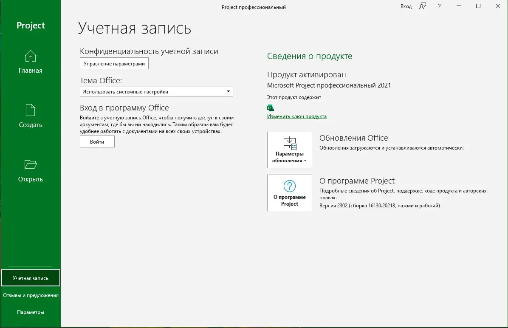Click the folder icon for Открыть
508x328 pixels.
point(30,165)
